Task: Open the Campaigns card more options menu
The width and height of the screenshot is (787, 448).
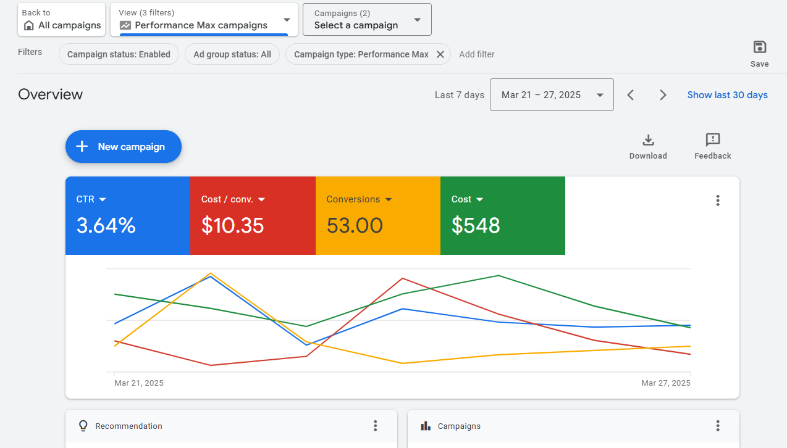Action: pyautogui.click(x=717, y=426)
